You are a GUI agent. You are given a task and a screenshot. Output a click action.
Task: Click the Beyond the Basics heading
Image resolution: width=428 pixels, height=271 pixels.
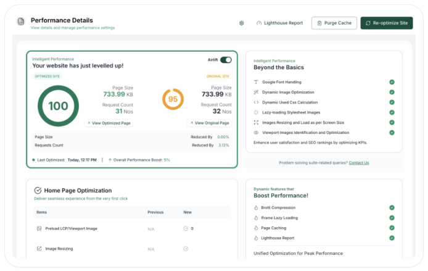(x=279, y=67)
